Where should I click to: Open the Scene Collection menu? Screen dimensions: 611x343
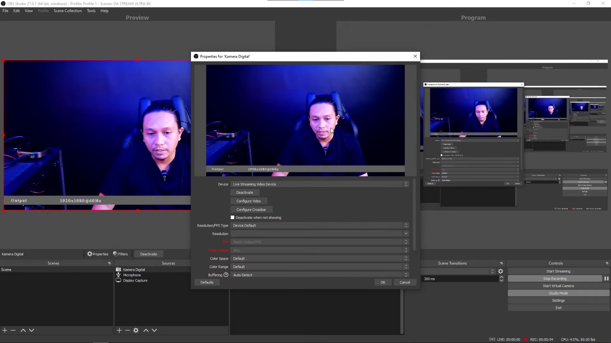68,11
